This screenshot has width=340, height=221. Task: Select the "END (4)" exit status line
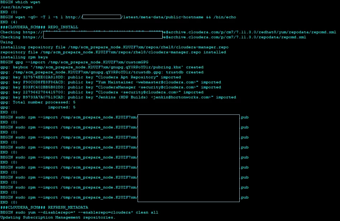pos(9,22)
